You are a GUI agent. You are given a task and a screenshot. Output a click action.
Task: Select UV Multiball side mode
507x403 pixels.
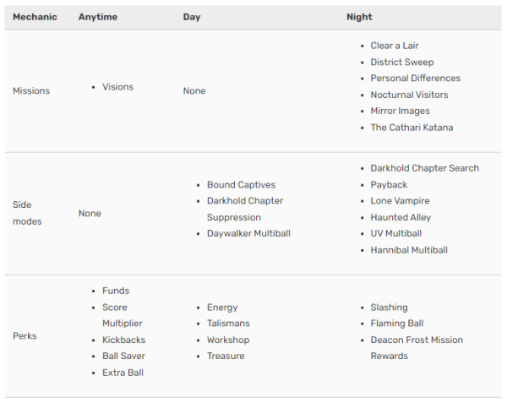(x=395, y=233)
